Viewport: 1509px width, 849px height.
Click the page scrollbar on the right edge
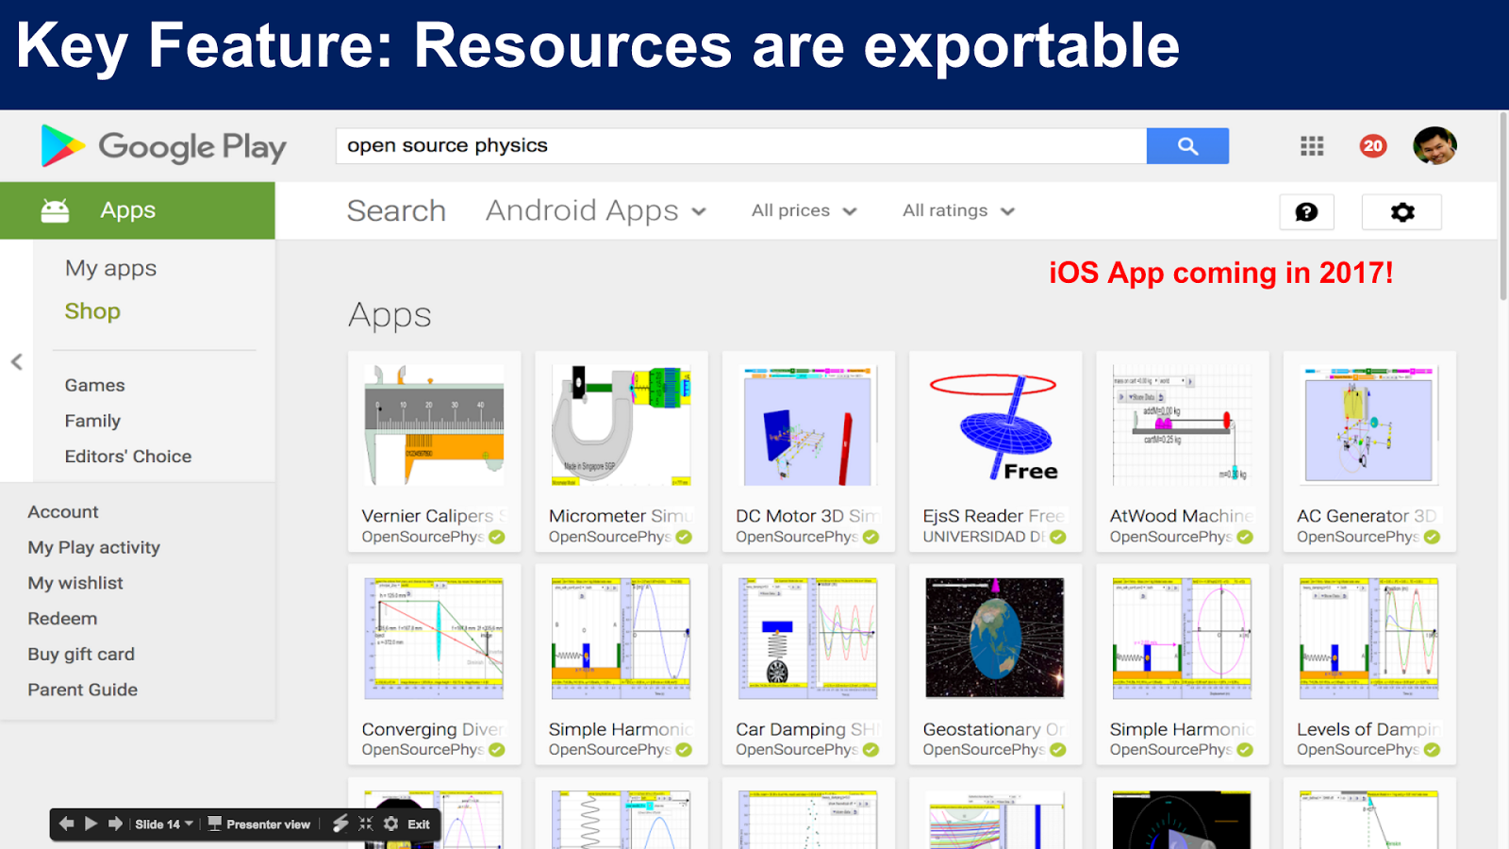(1503, 208)
